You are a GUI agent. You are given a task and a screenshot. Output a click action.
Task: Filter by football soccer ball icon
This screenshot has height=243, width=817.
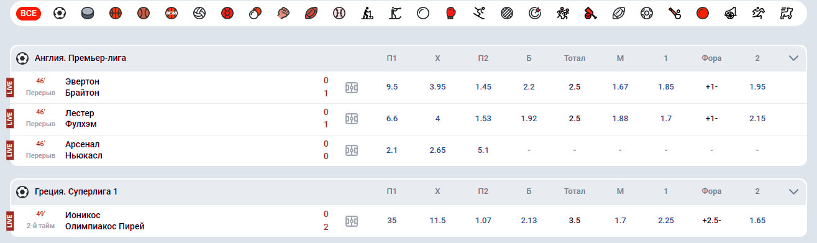click(x=59, y=13)
